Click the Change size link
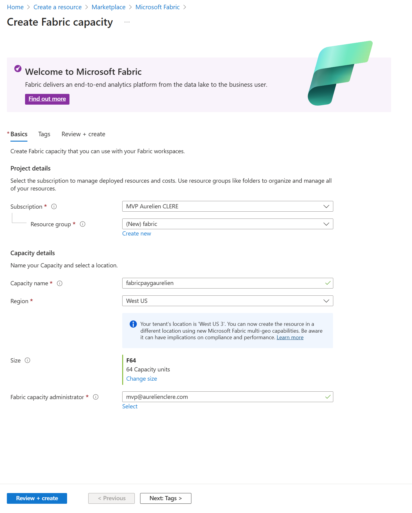The width and height of the screenshot is (412, 513). tap(142, 379)
